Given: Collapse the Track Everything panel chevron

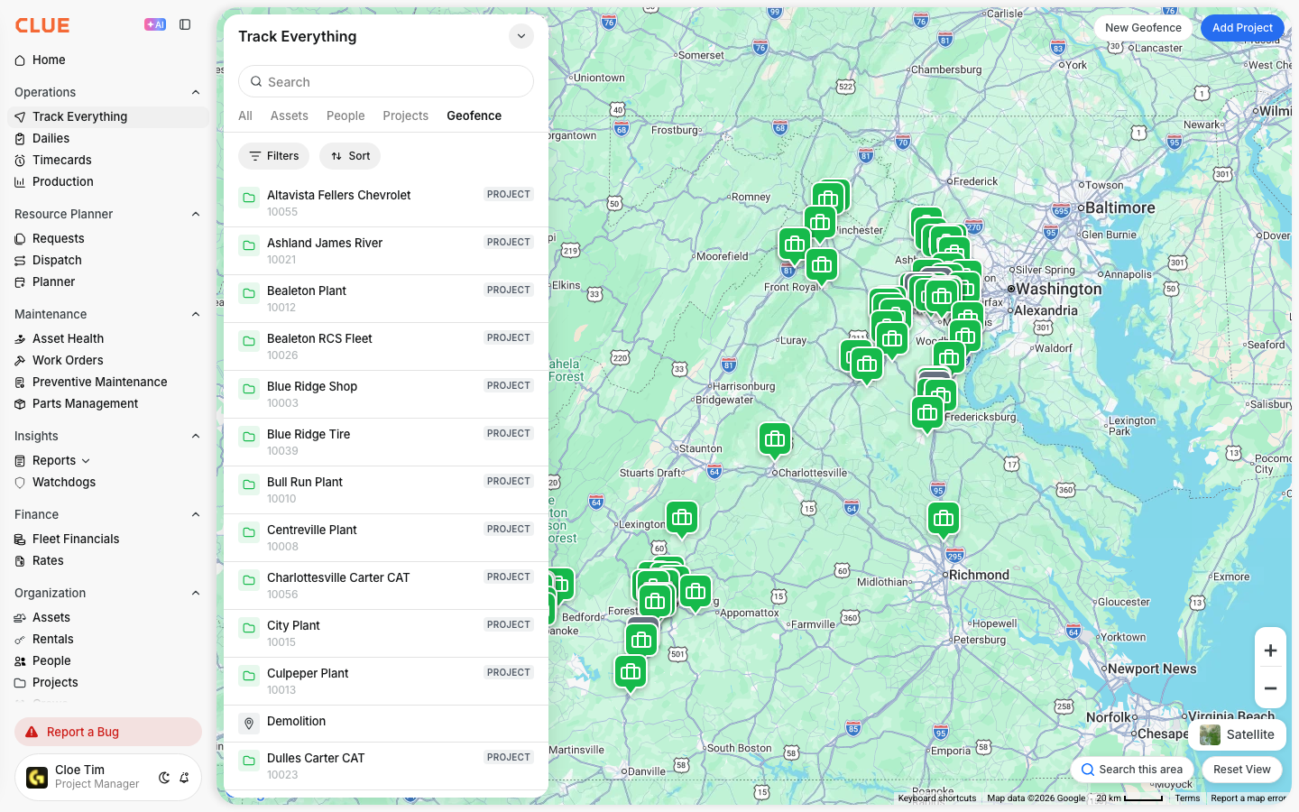Looking at the screenshot, I should pos(521,36).
